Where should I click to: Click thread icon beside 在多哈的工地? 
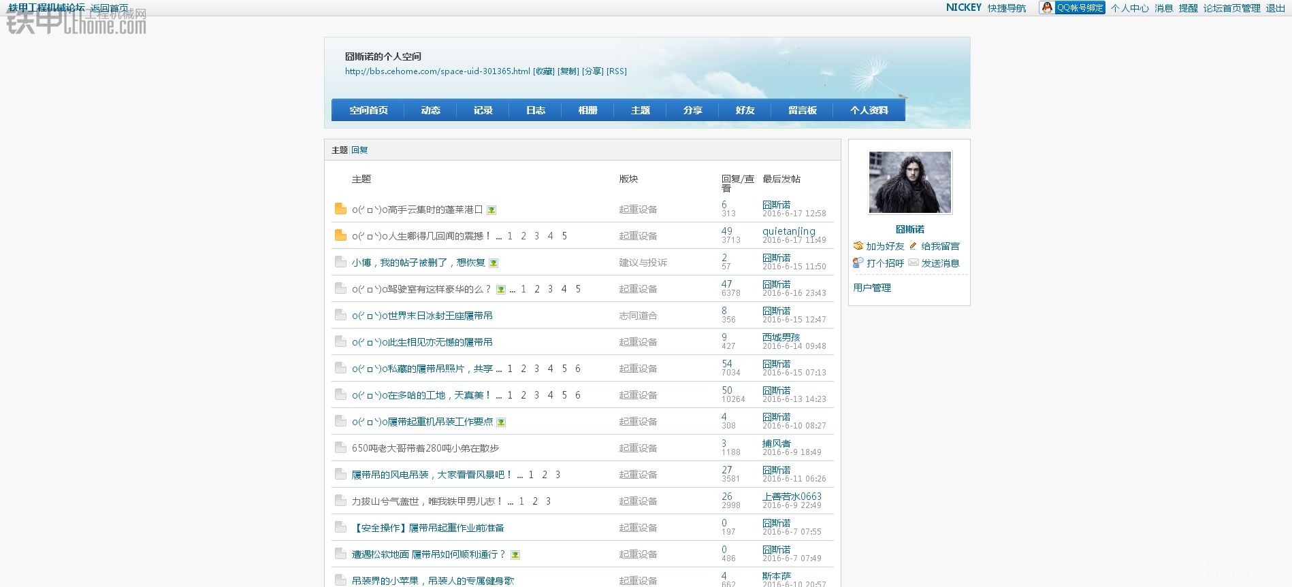[x=340, y=395]
